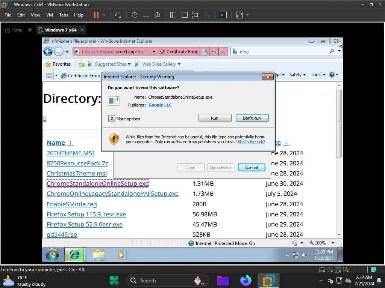Open Quick Tabs icon in IE
The image size is (385, 288).
pos(49,75)
